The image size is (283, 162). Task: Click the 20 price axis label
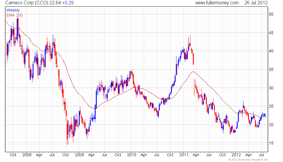coord(271,125)
